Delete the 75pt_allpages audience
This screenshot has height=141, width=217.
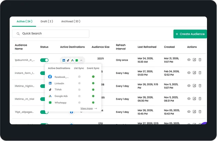coord(200,111)
